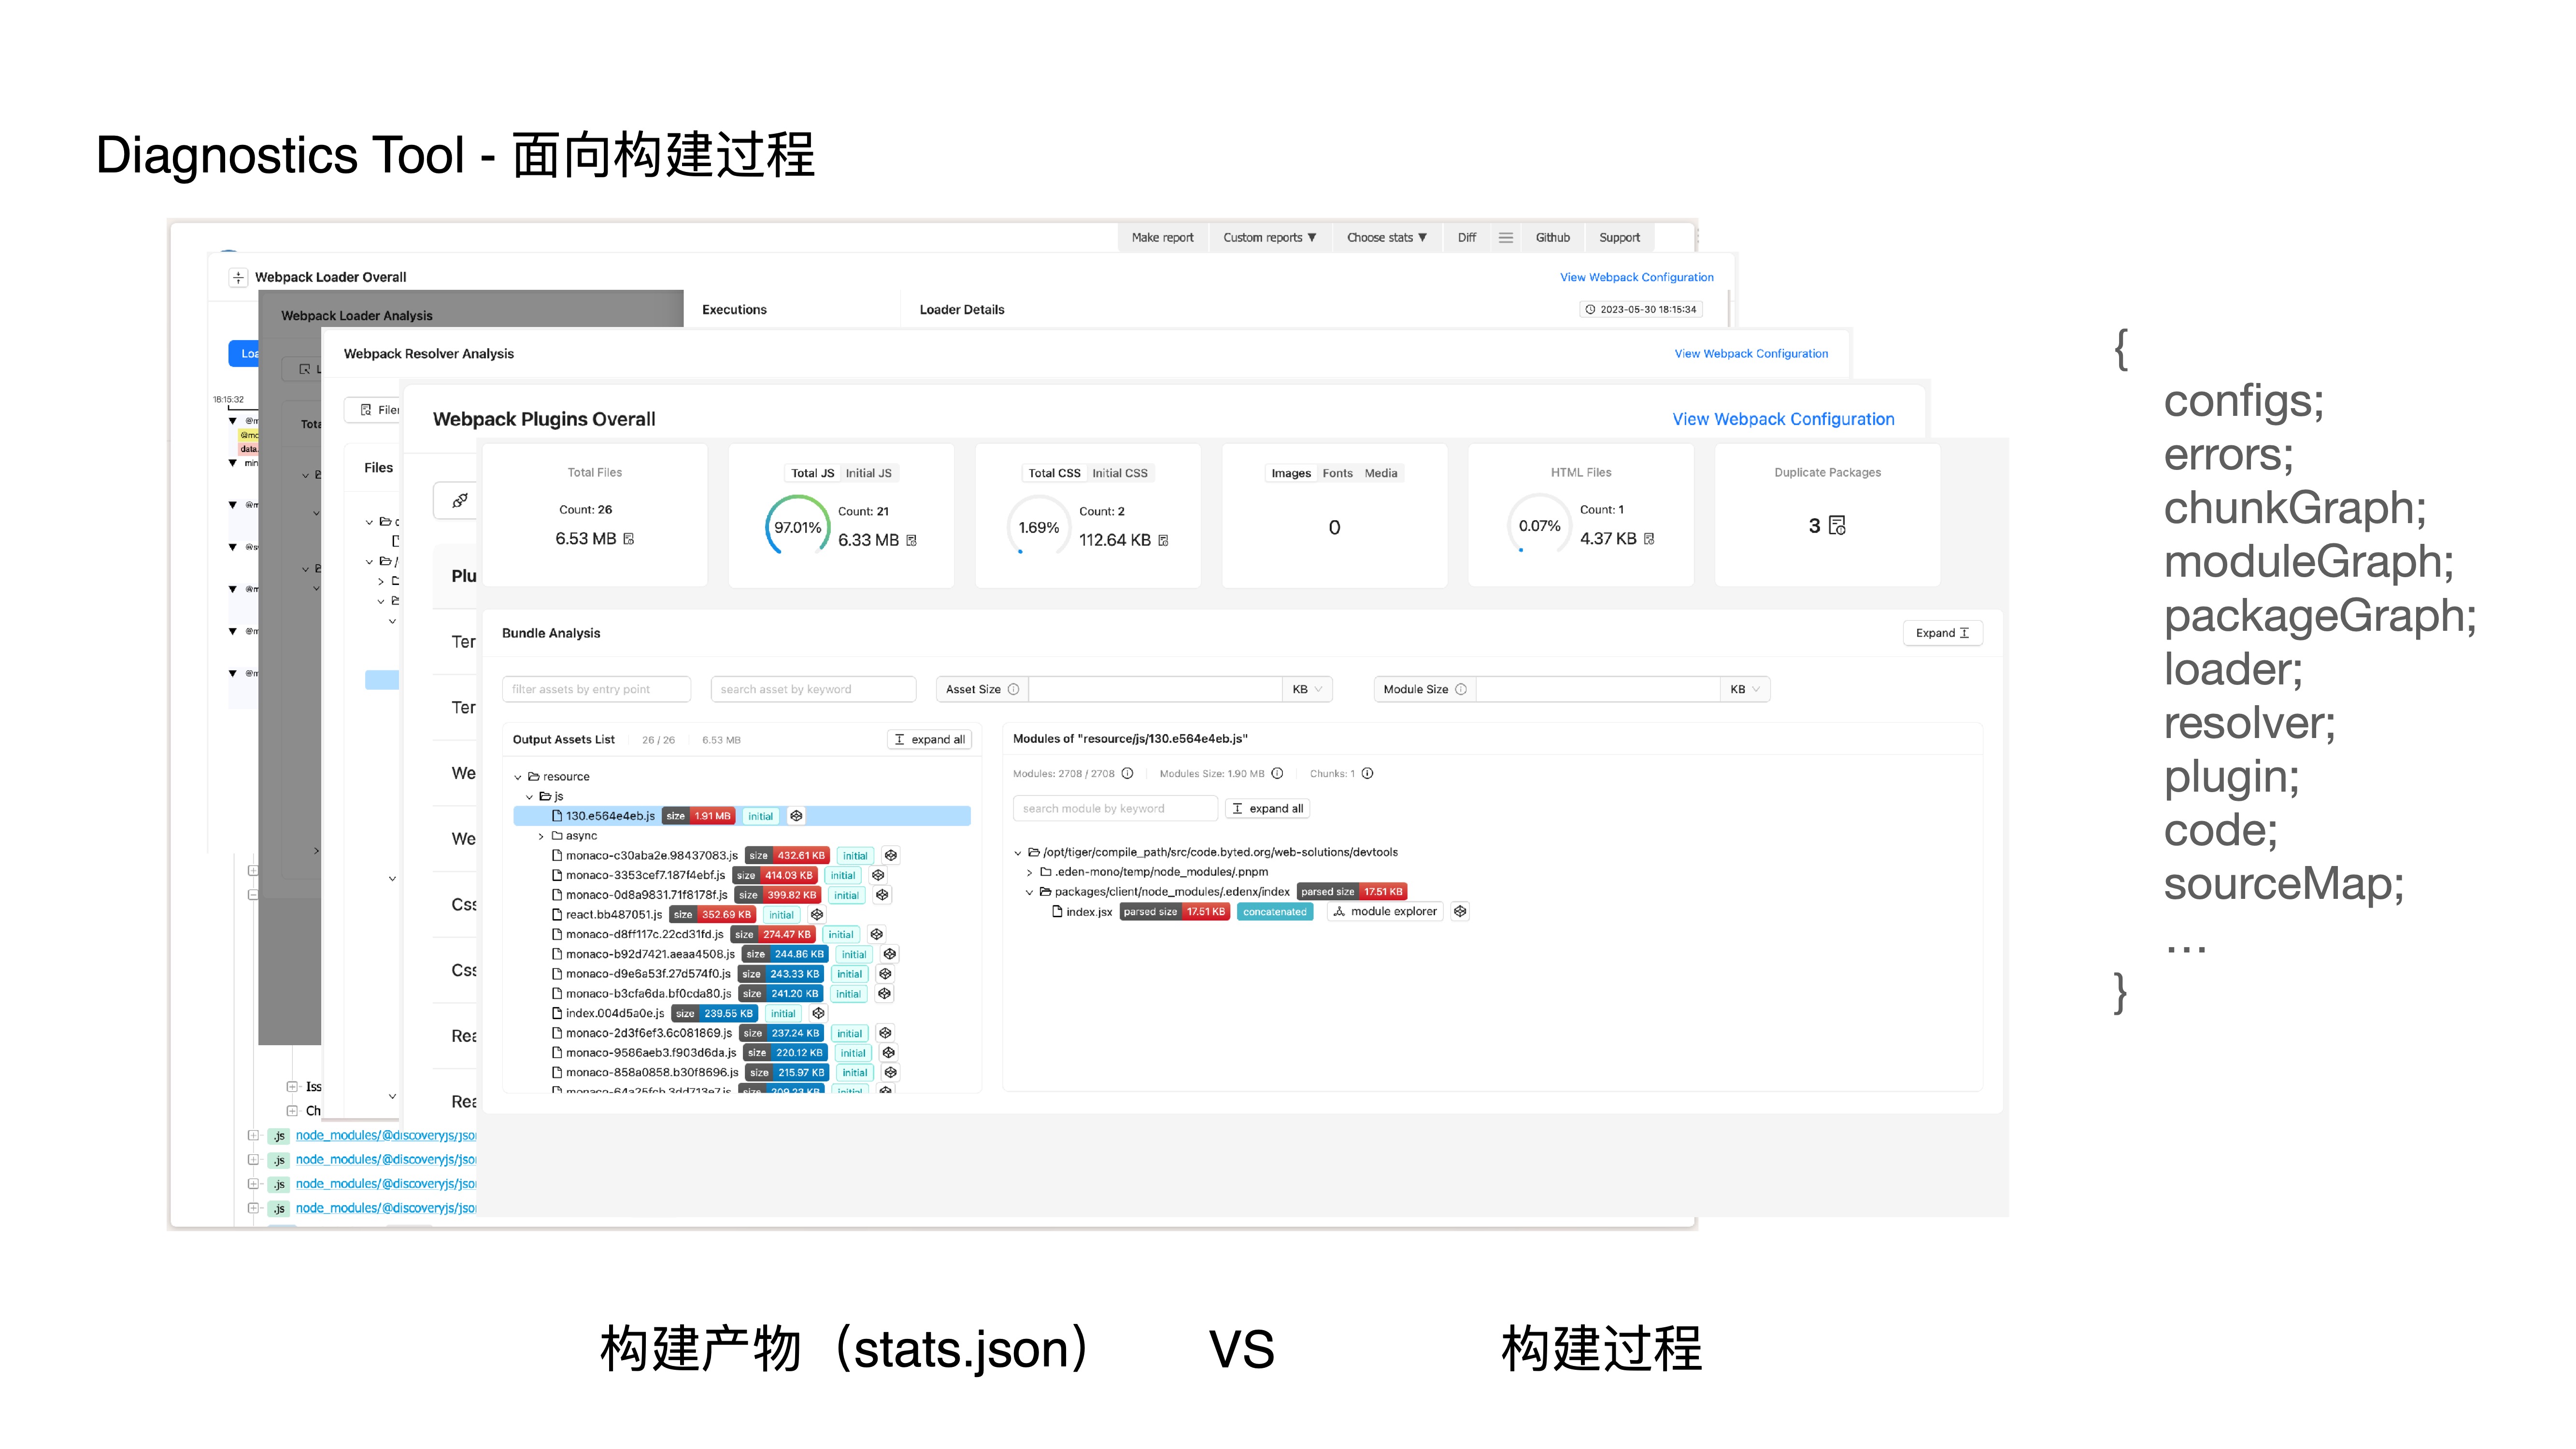Image resolution: width=2576 pixels, height=1449 pixels.
Task: Open the Asset Size KB unit dropdown
Action: (x=1307, y=689)
